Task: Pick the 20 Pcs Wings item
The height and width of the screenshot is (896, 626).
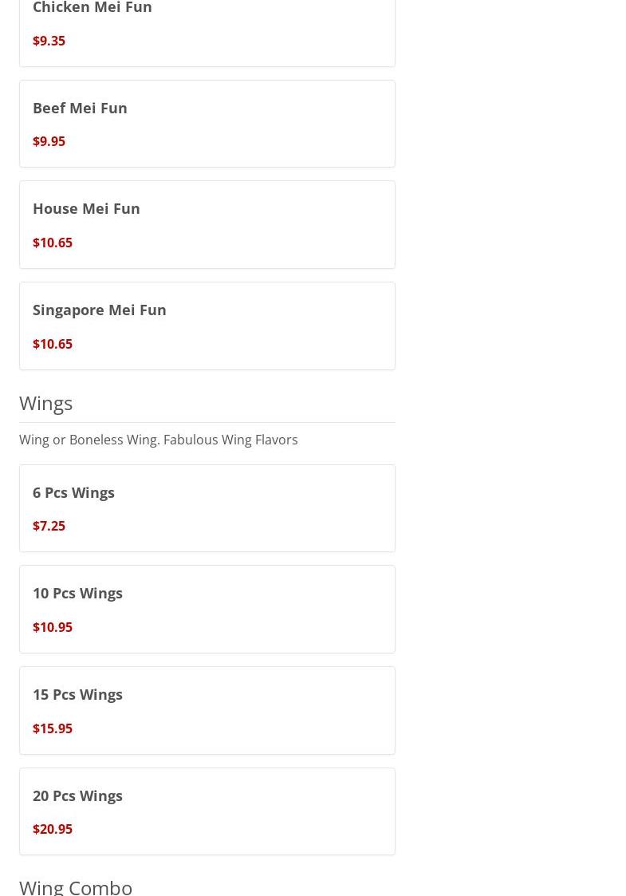Action: tap(207, 811)
